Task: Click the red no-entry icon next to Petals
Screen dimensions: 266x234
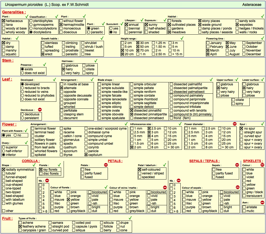Action: (106, 165)
